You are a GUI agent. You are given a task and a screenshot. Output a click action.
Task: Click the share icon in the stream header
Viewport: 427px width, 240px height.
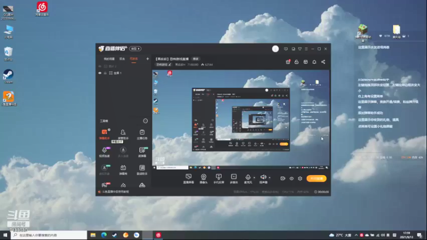pos(323,62)
